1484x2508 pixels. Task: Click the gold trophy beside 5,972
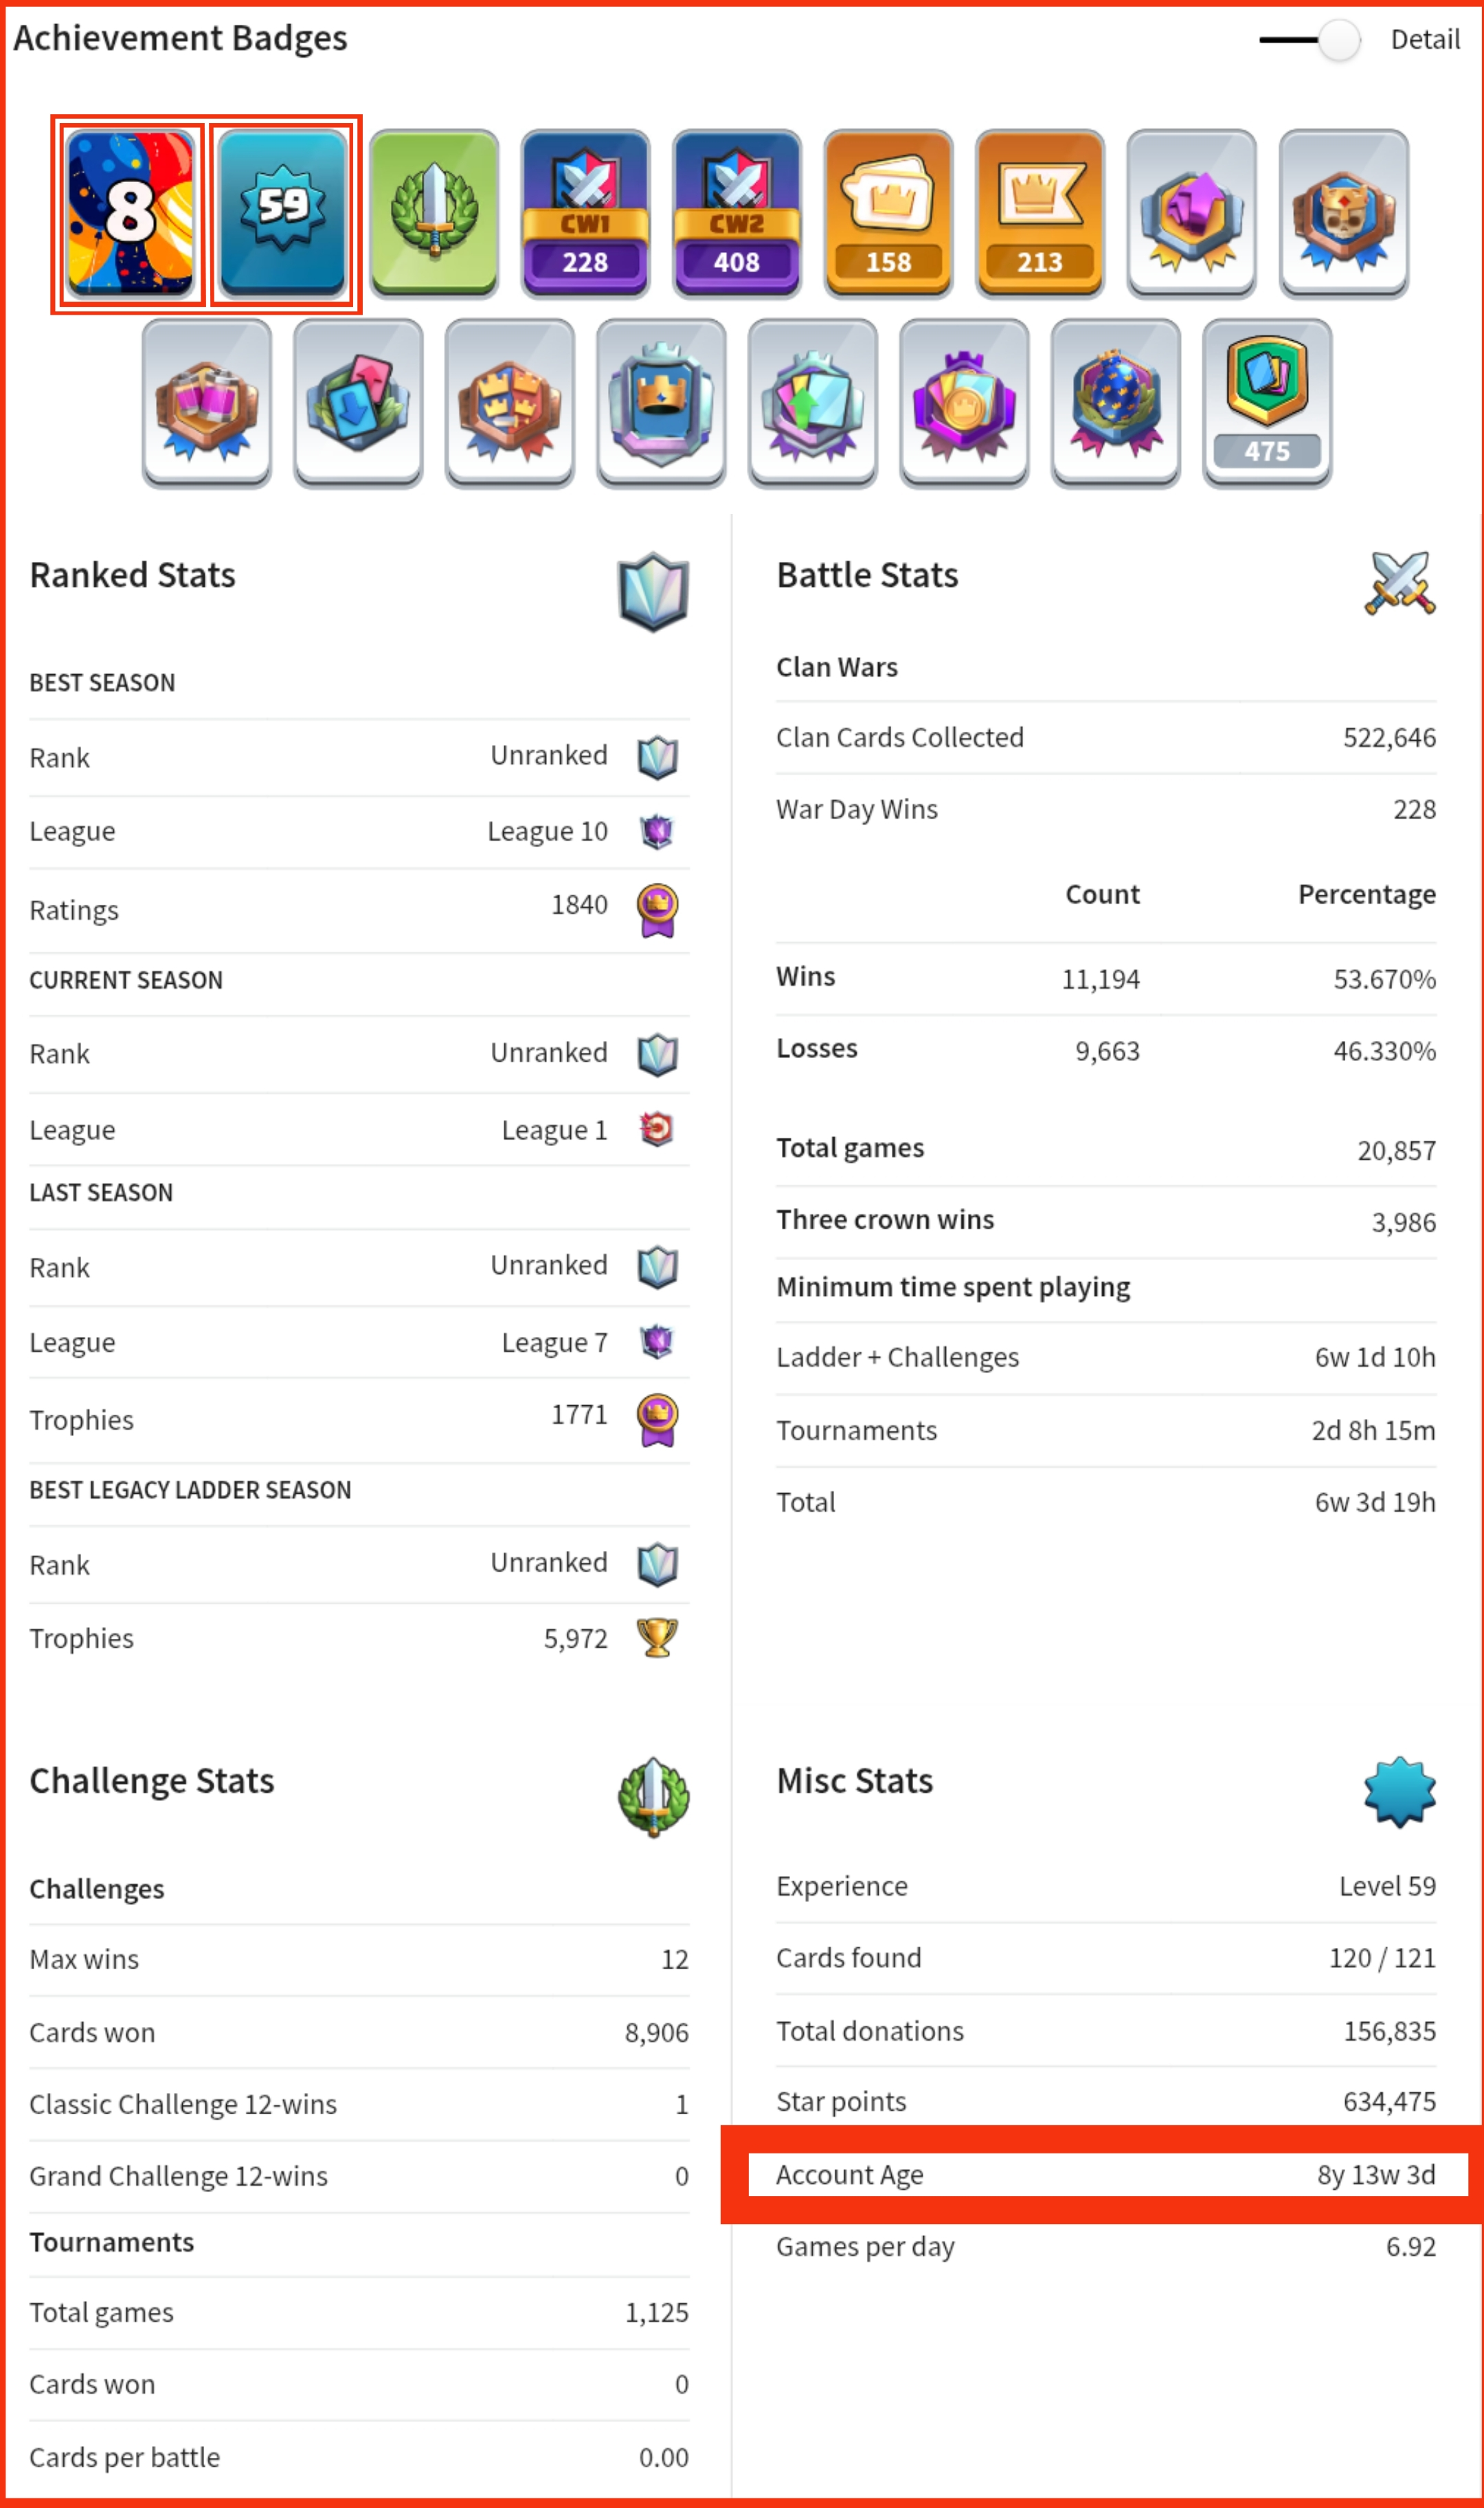coord(657,1638)
